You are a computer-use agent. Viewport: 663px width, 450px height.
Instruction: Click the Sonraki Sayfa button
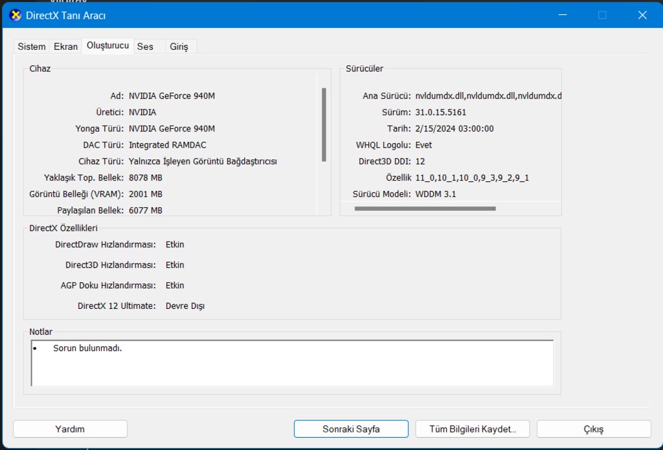pyautogui.click(x=351, y=429)
